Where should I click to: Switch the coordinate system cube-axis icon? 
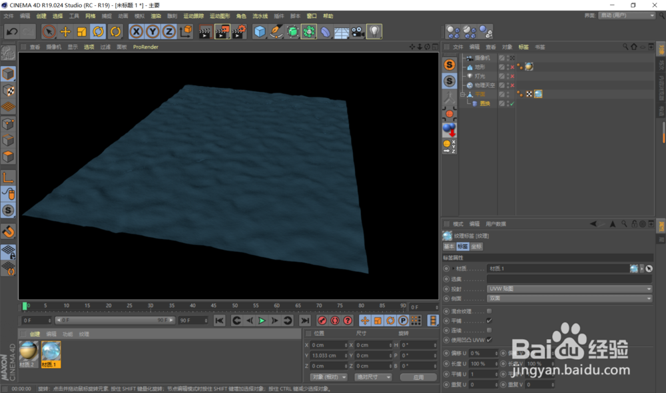186,31
